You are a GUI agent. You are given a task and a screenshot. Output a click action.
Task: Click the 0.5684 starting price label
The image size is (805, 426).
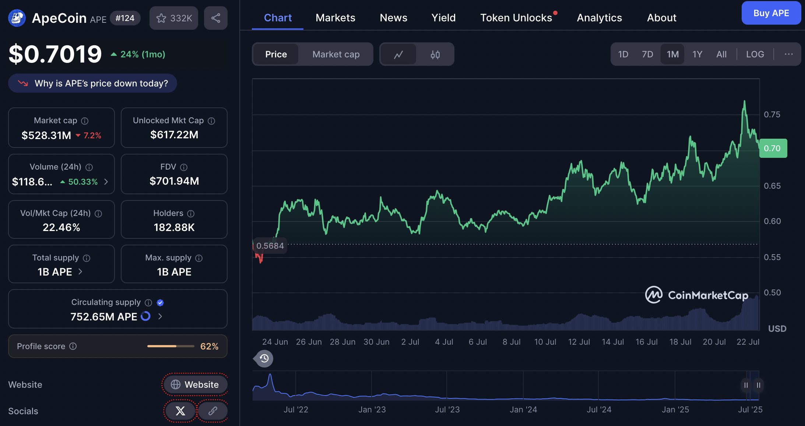pos(270,246)
